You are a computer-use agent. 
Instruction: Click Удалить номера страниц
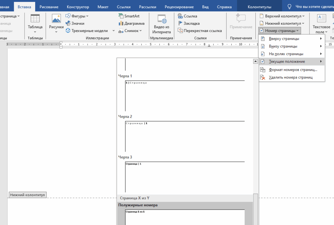click(290, 77)
